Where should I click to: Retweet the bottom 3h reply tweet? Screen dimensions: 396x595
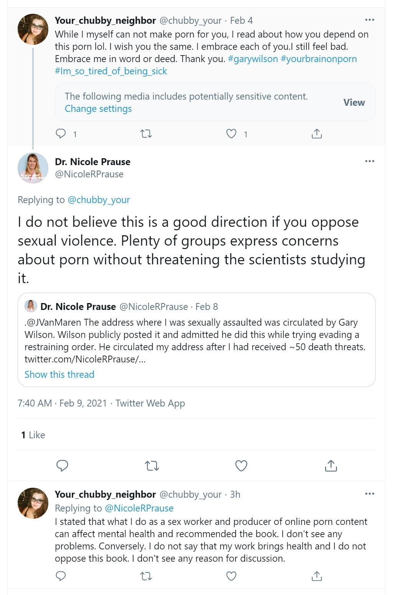click(146, 576)
